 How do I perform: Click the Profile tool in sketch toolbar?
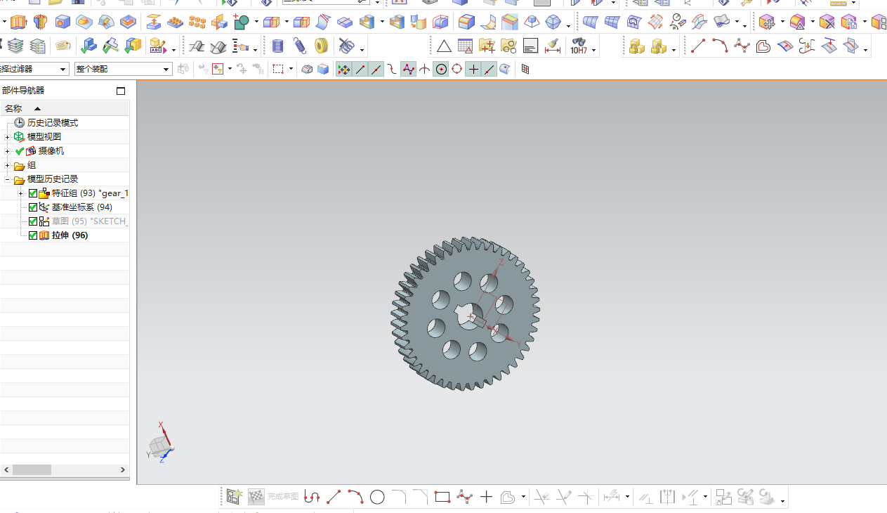click(312, 498)
